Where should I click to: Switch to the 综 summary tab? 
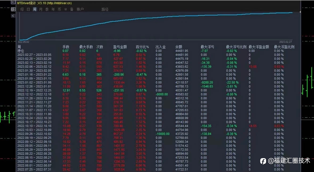click(22, 9)
